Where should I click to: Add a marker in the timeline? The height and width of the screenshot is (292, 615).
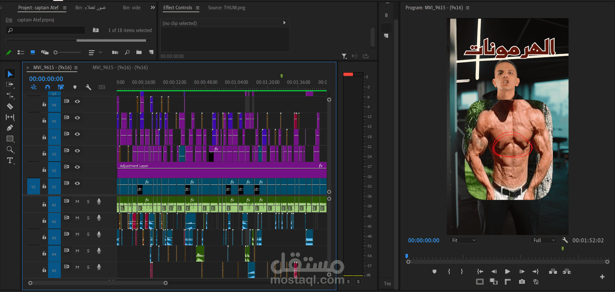coord(75,87)
